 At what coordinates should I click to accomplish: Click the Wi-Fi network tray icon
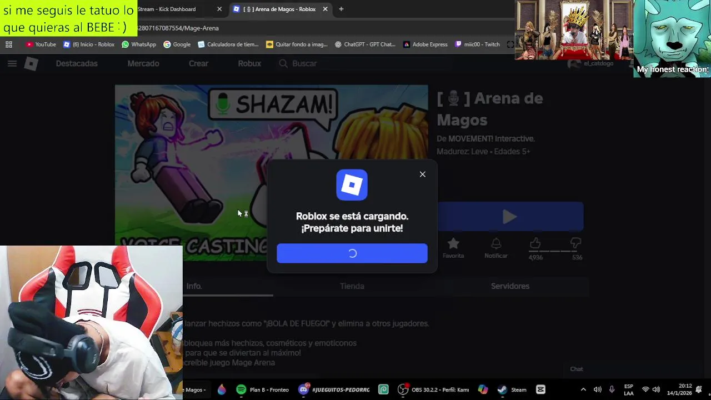coord(645,389)
